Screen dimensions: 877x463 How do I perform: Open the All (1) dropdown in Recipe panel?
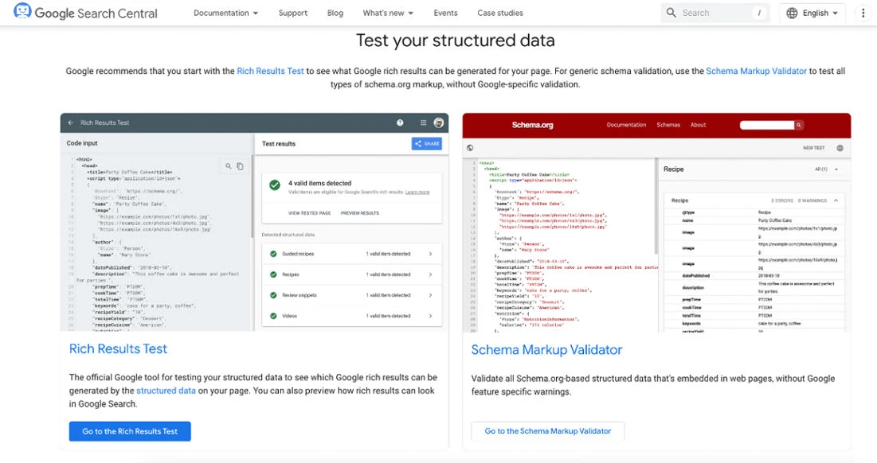[x=827, y=169]
